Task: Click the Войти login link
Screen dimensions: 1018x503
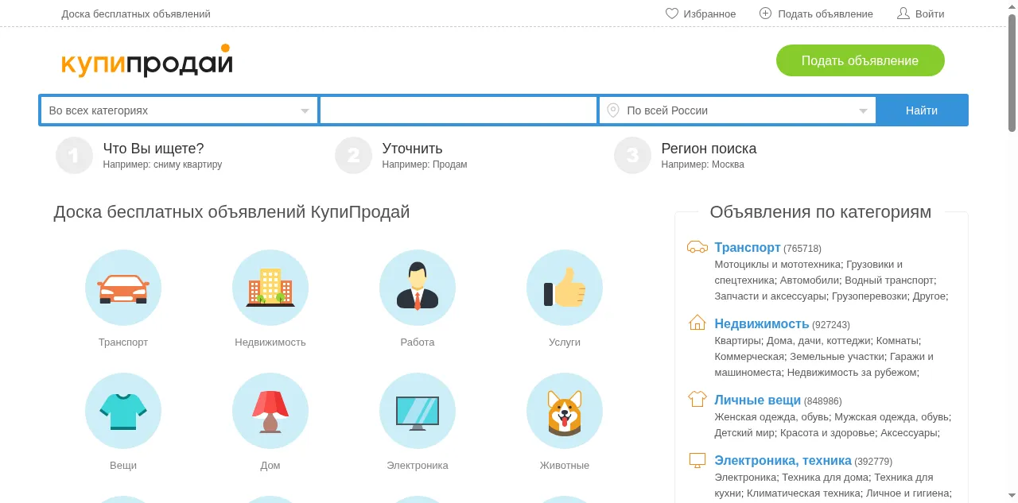Action: pyautogui.click(x=930, y=14)
